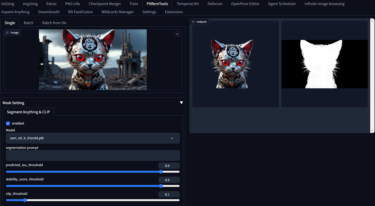The image size is (375, 206).
Task: Open the Deforum tab
Action: tap(215, 4)
